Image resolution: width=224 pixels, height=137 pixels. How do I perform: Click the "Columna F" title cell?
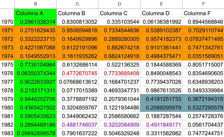[x=203, y=13]
